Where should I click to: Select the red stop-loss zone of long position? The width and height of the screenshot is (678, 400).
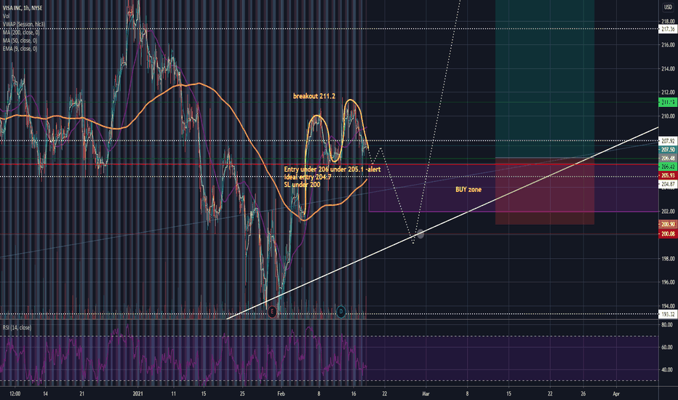coord(545,191)
